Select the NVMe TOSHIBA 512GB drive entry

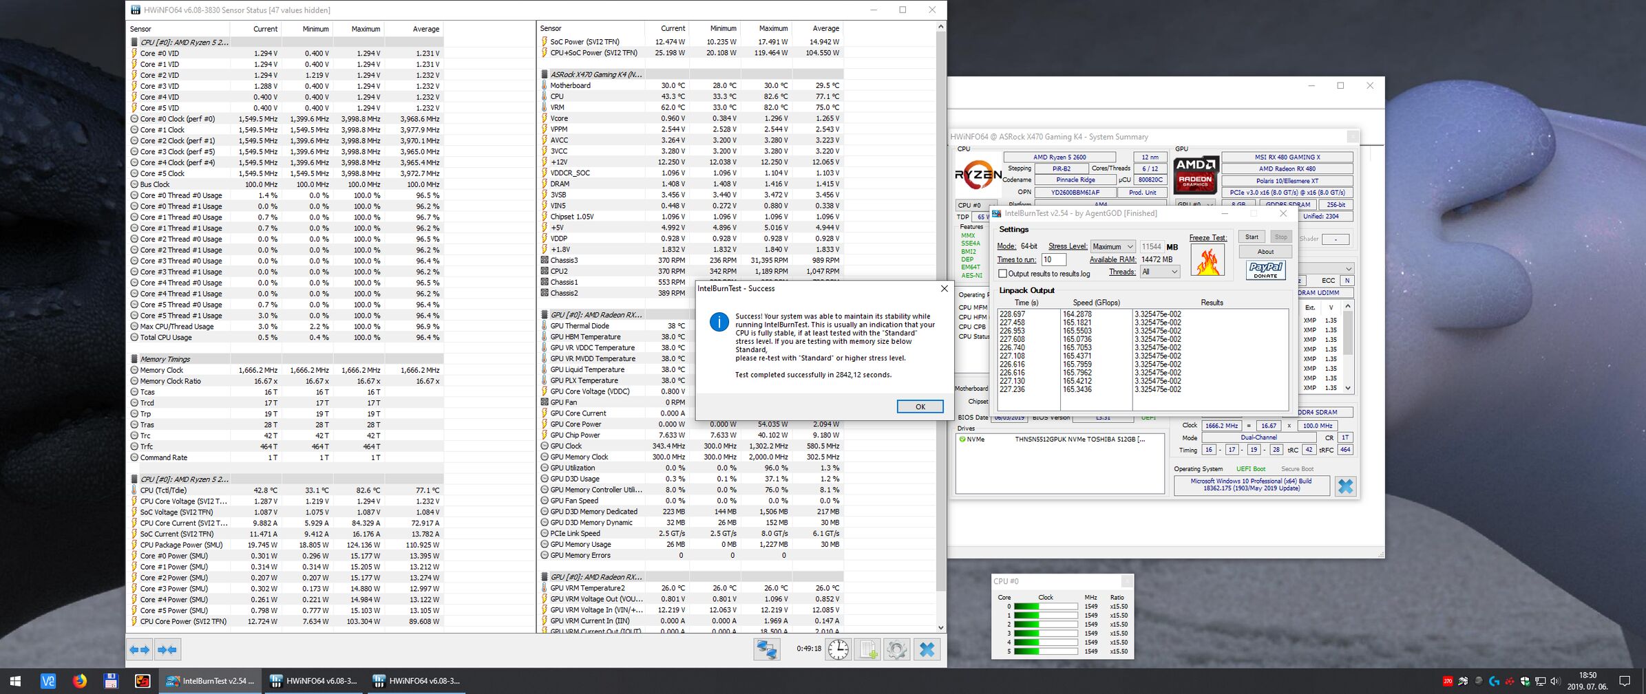point(1060,440)
